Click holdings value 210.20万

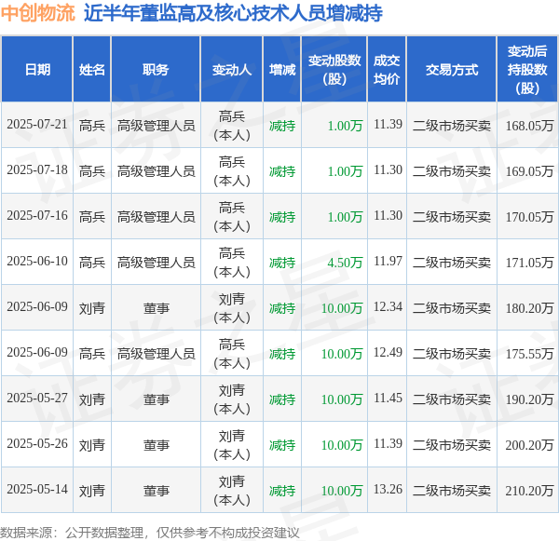click(x=530, y=491)
